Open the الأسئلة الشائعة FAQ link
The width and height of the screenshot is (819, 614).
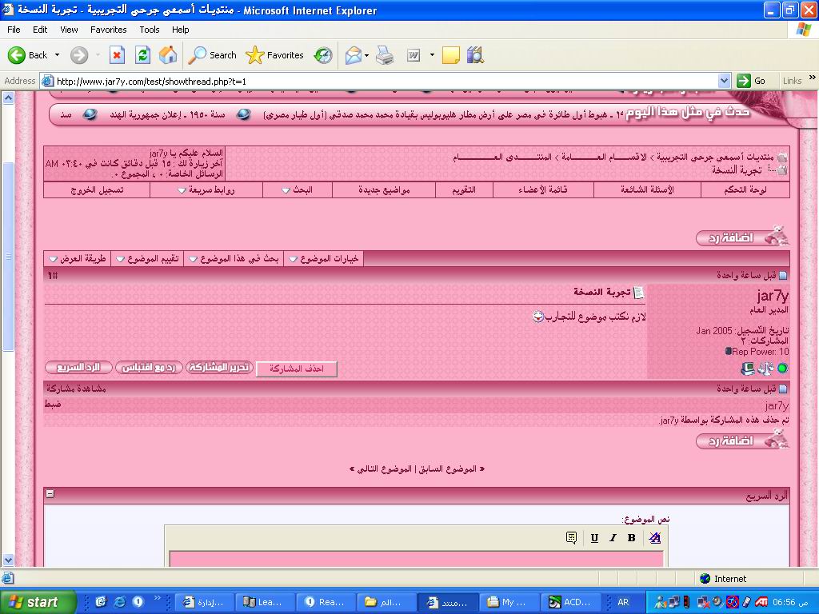[x=647, y=190]
